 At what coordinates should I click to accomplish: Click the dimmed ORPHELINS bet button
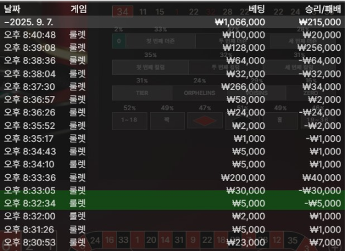tap(200, 93)
